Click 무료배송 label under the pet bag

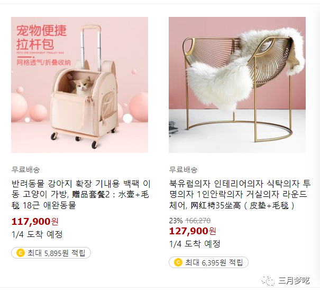tap(25, 170)
